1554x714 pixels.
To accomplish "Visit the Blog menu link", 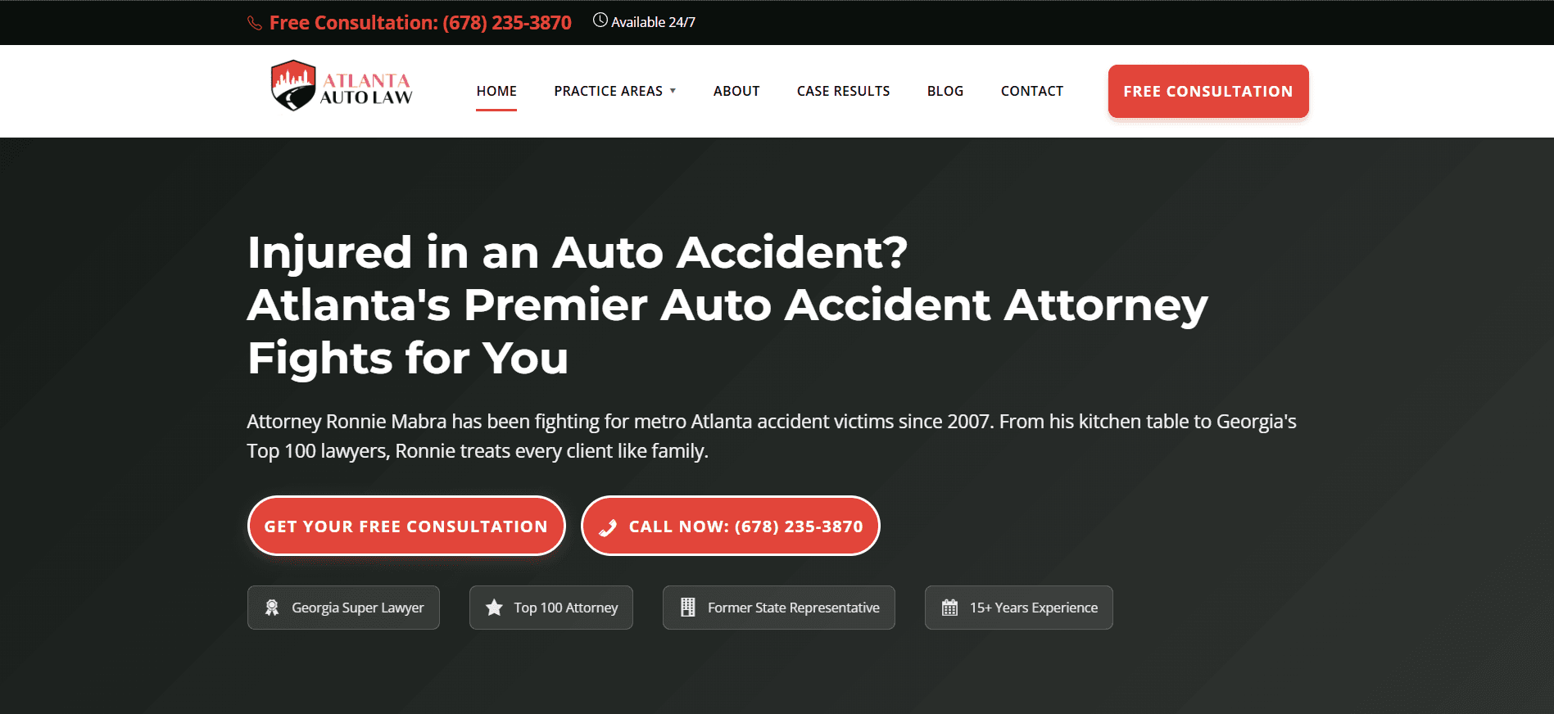I will [945, 91].
